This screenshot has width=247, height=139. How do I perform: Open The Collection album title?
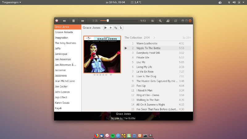pyautogui.click(x=133, y=38)
